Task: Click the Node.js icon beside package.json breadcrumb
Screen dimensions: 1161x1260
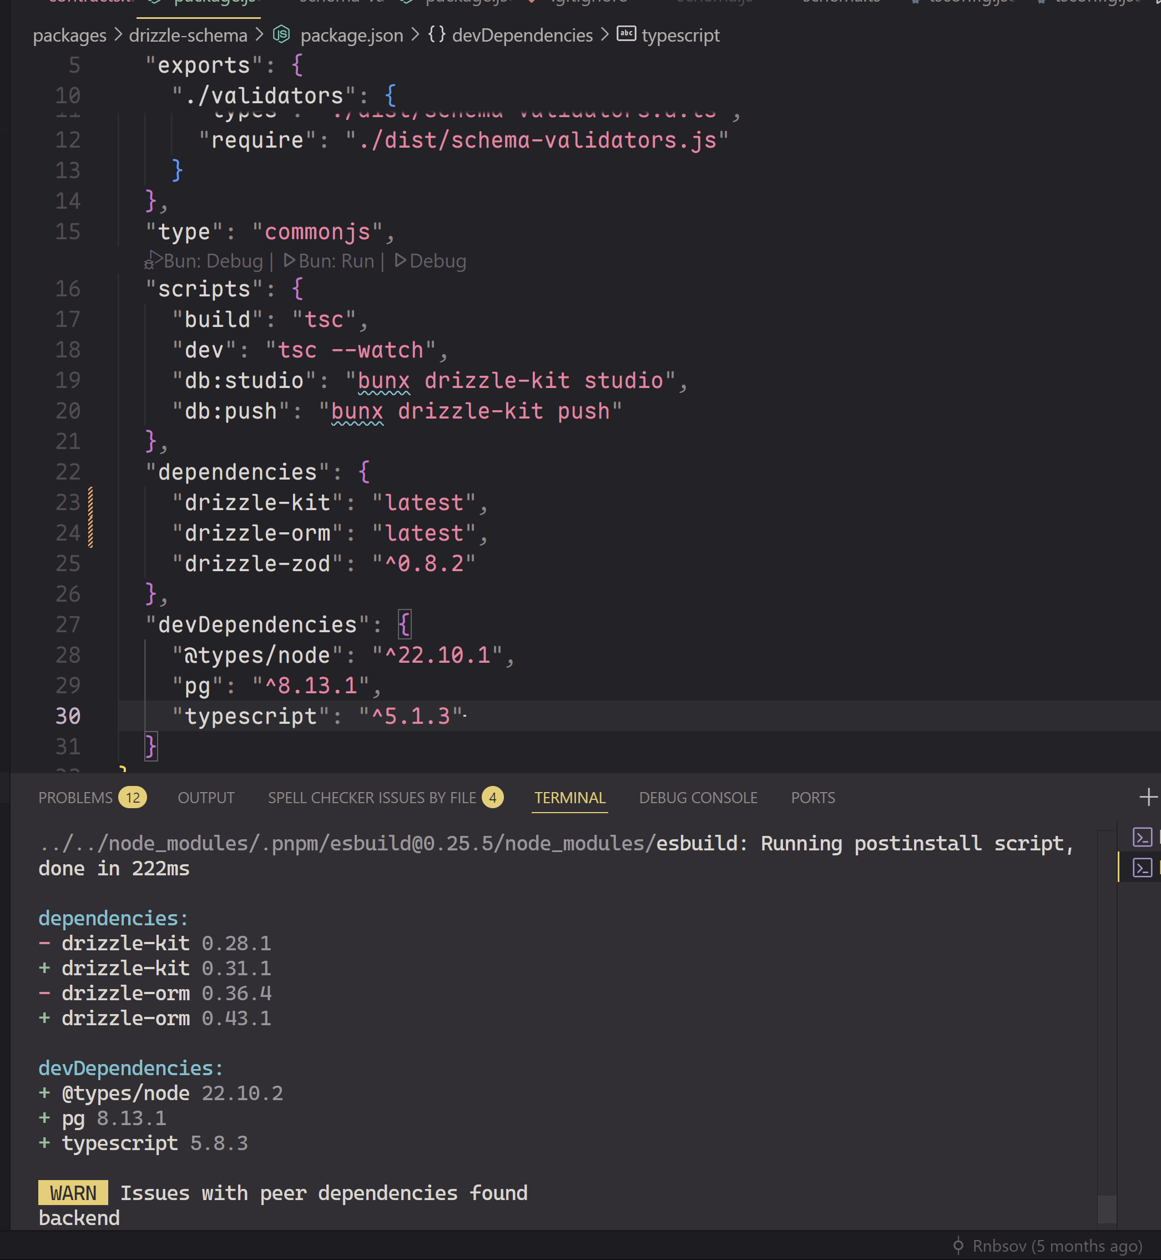Action: (281, 34)
